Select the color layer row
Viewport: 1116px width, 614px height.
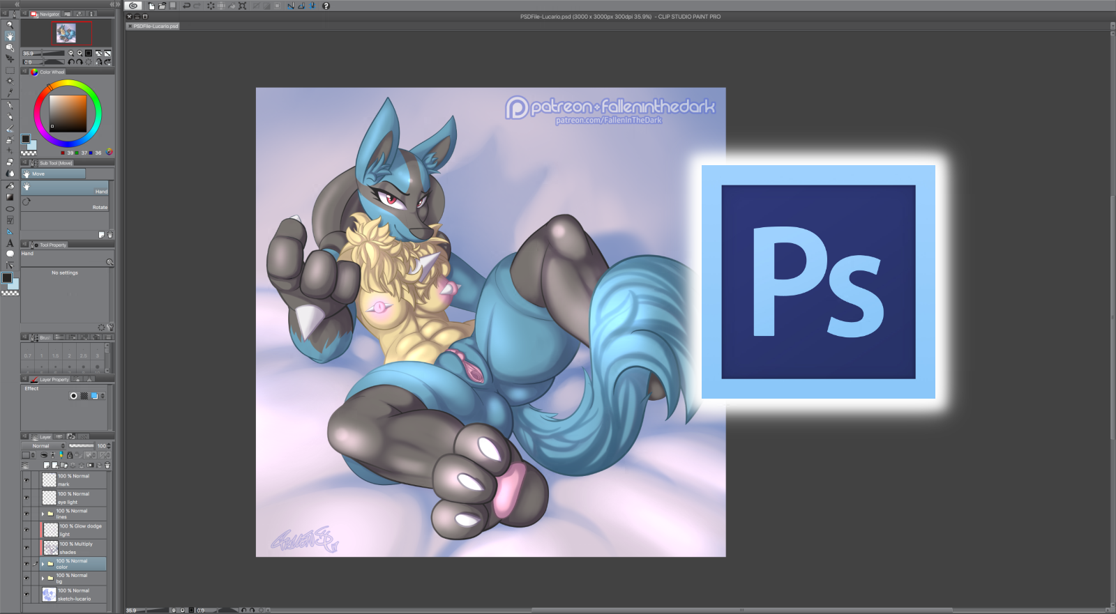73,564
